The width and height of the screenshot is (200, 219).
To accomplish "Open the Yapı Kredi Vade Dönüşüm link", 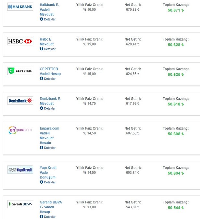I will pos(48,173).
